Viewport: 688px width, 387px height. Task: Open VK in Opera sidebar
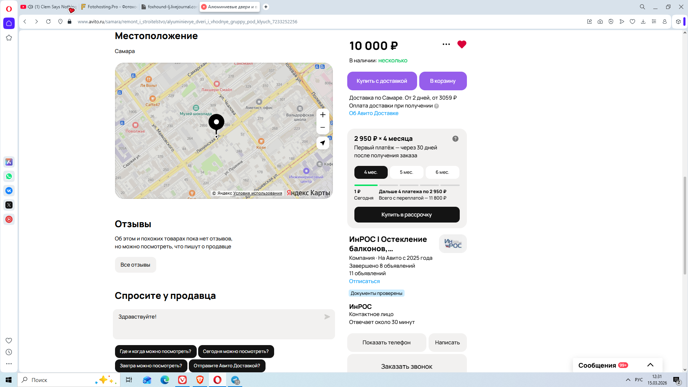[x=9, y=191]
